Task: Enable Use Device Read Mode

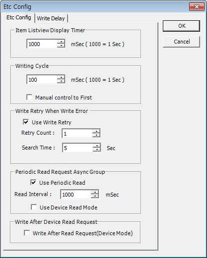Action: (x=34, y=207)
